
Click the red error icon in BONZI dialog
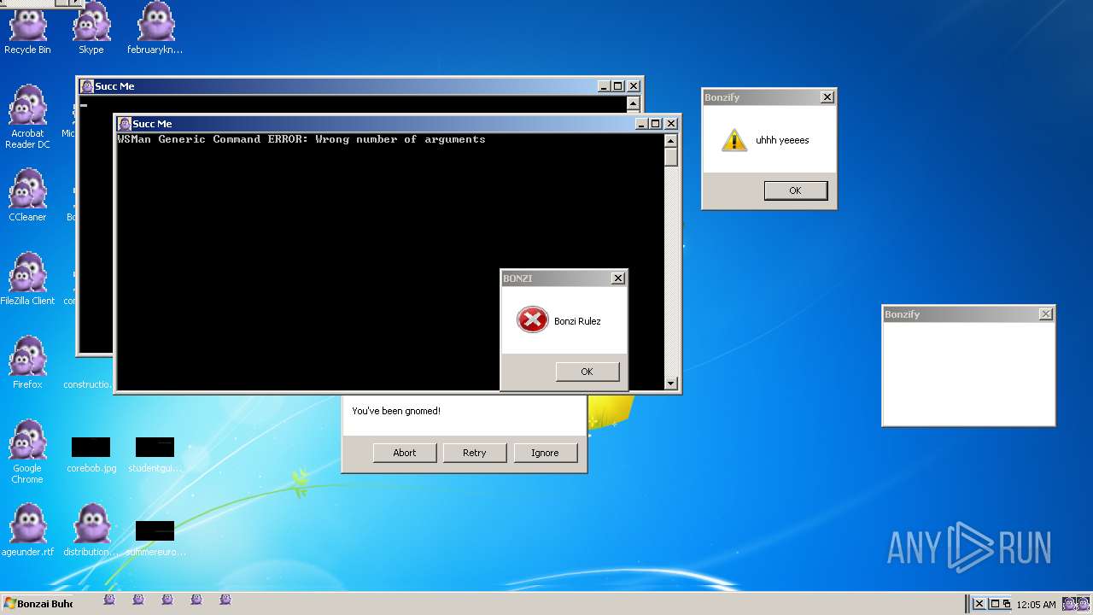point(532,320)
